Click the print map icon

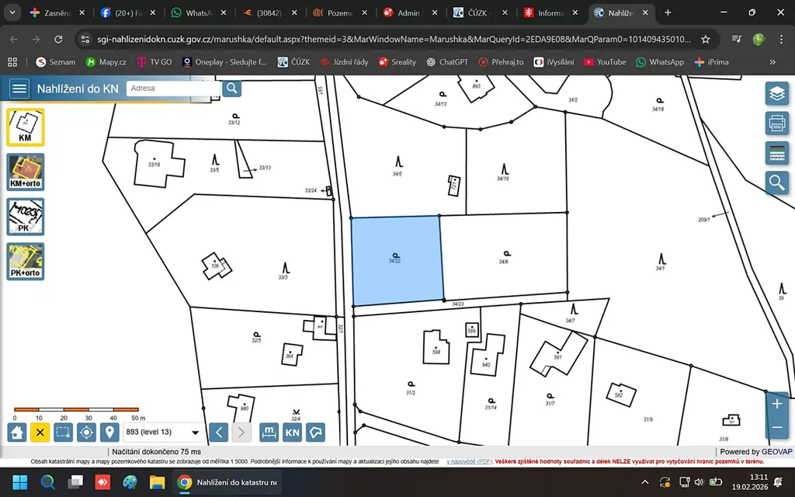[776, 123]
